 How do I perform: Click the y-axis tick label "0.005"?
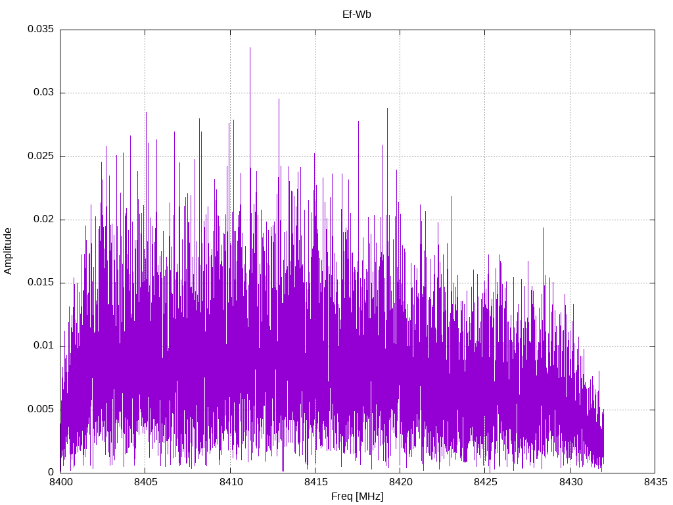click(x=41, y=409)
